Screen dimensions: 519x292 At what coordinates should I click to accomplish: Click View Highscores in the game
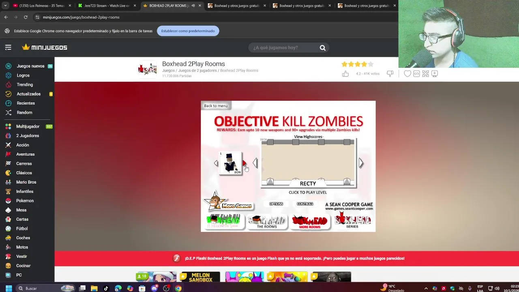click(x=308, y=137)
